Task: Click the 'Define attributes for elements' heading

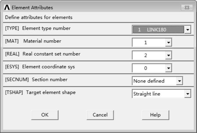Action: click(39, 18)
